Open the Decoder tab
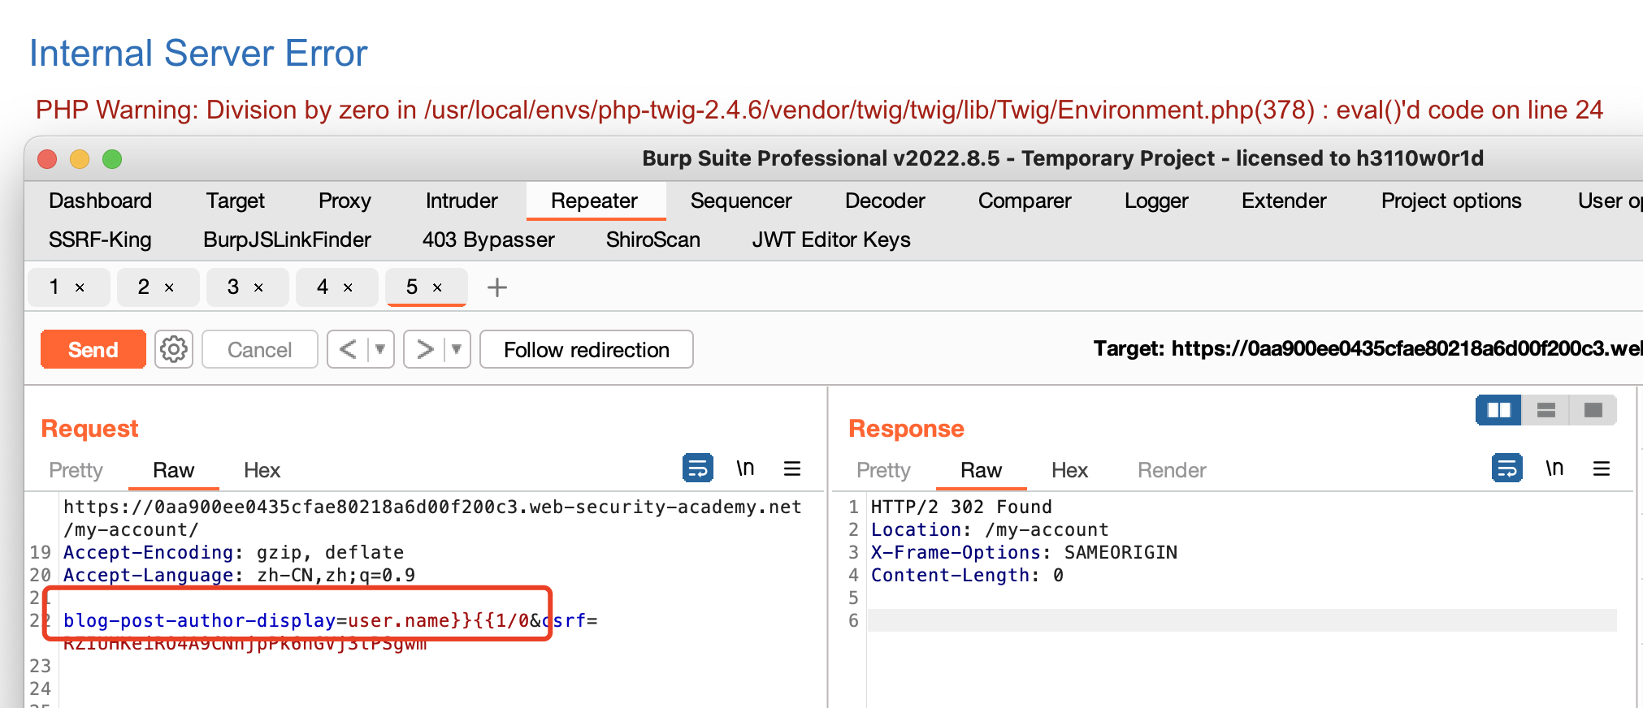The image size is (1643, 708). coord(885,201)
